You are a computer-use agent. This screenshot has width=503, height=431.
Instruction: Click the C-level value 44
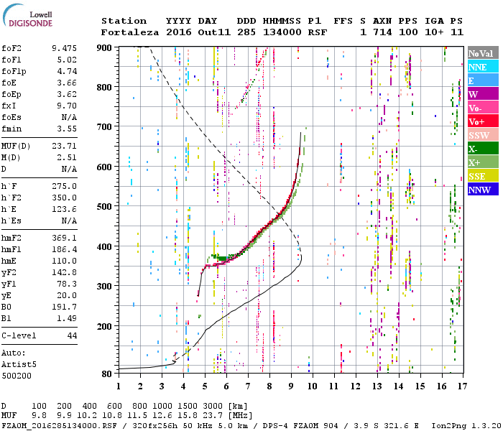[x=72, y=335]
